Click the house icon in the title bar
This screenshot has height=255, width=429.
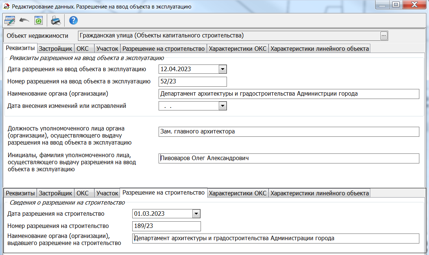tap(6, 6)
